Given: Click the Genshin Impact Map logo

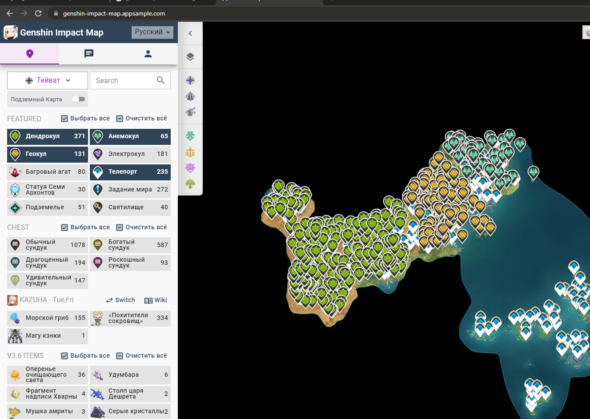Looking at the screenshot, I should [x=11, y=32].
